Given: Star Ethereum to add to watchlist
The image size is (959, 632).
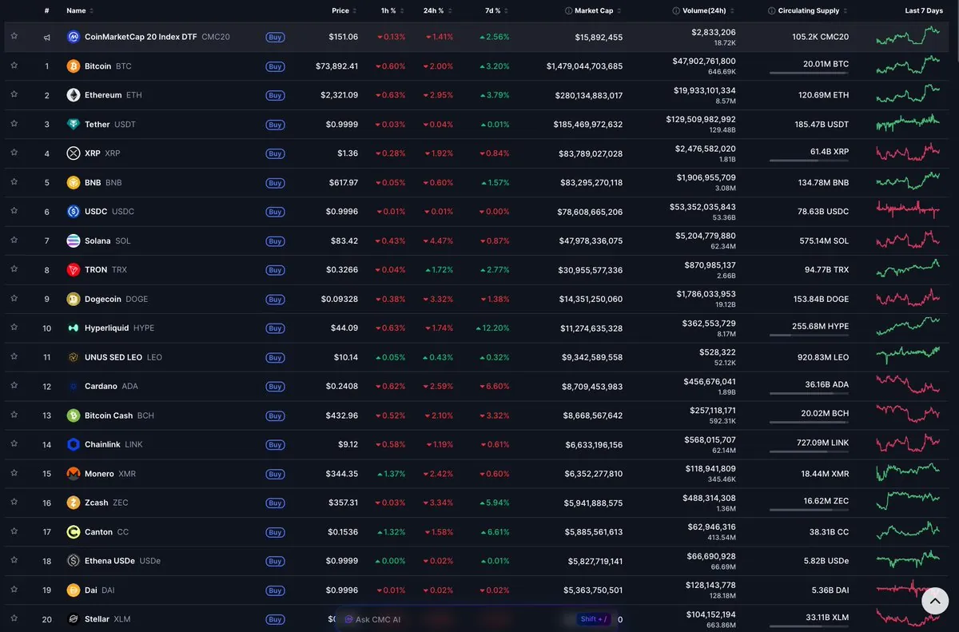Looking at the screenshot, I should tap(14, 94).
